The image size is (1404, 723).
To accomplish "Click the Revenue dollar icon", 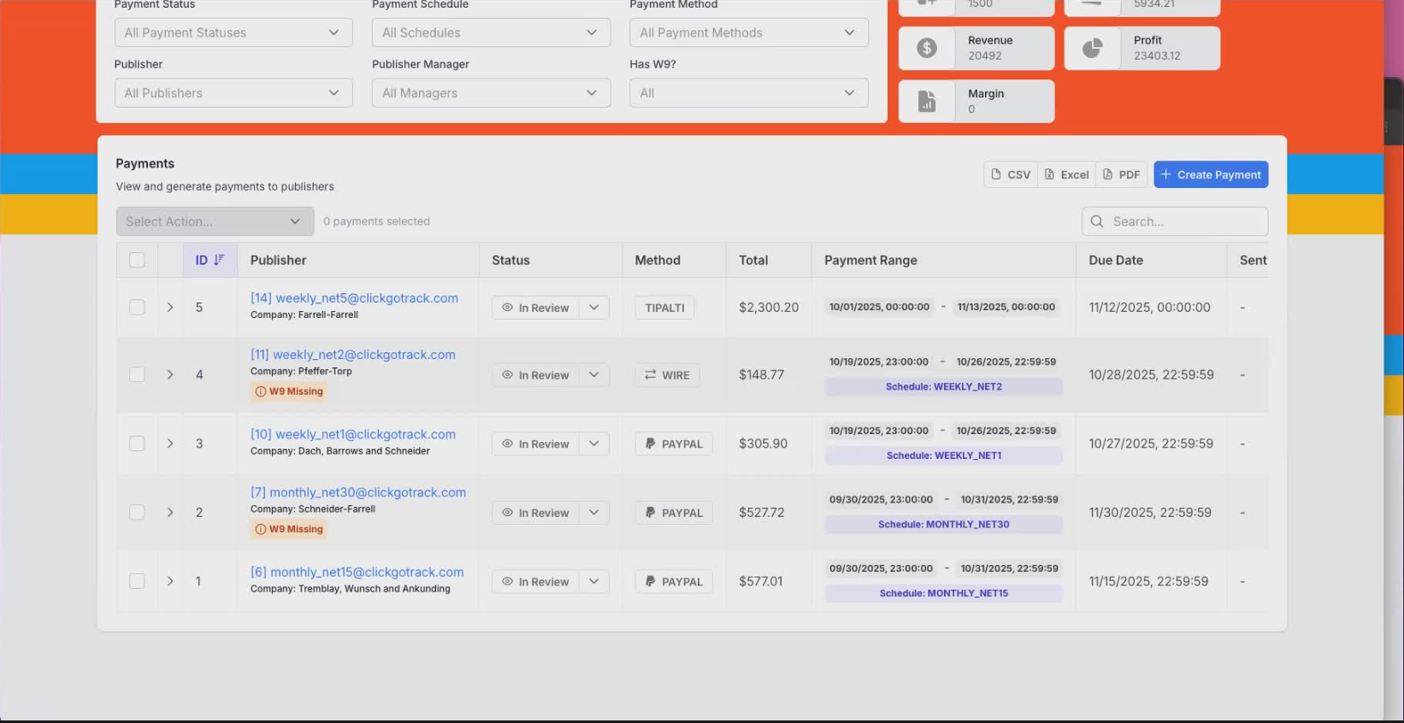I will (927, 48).
